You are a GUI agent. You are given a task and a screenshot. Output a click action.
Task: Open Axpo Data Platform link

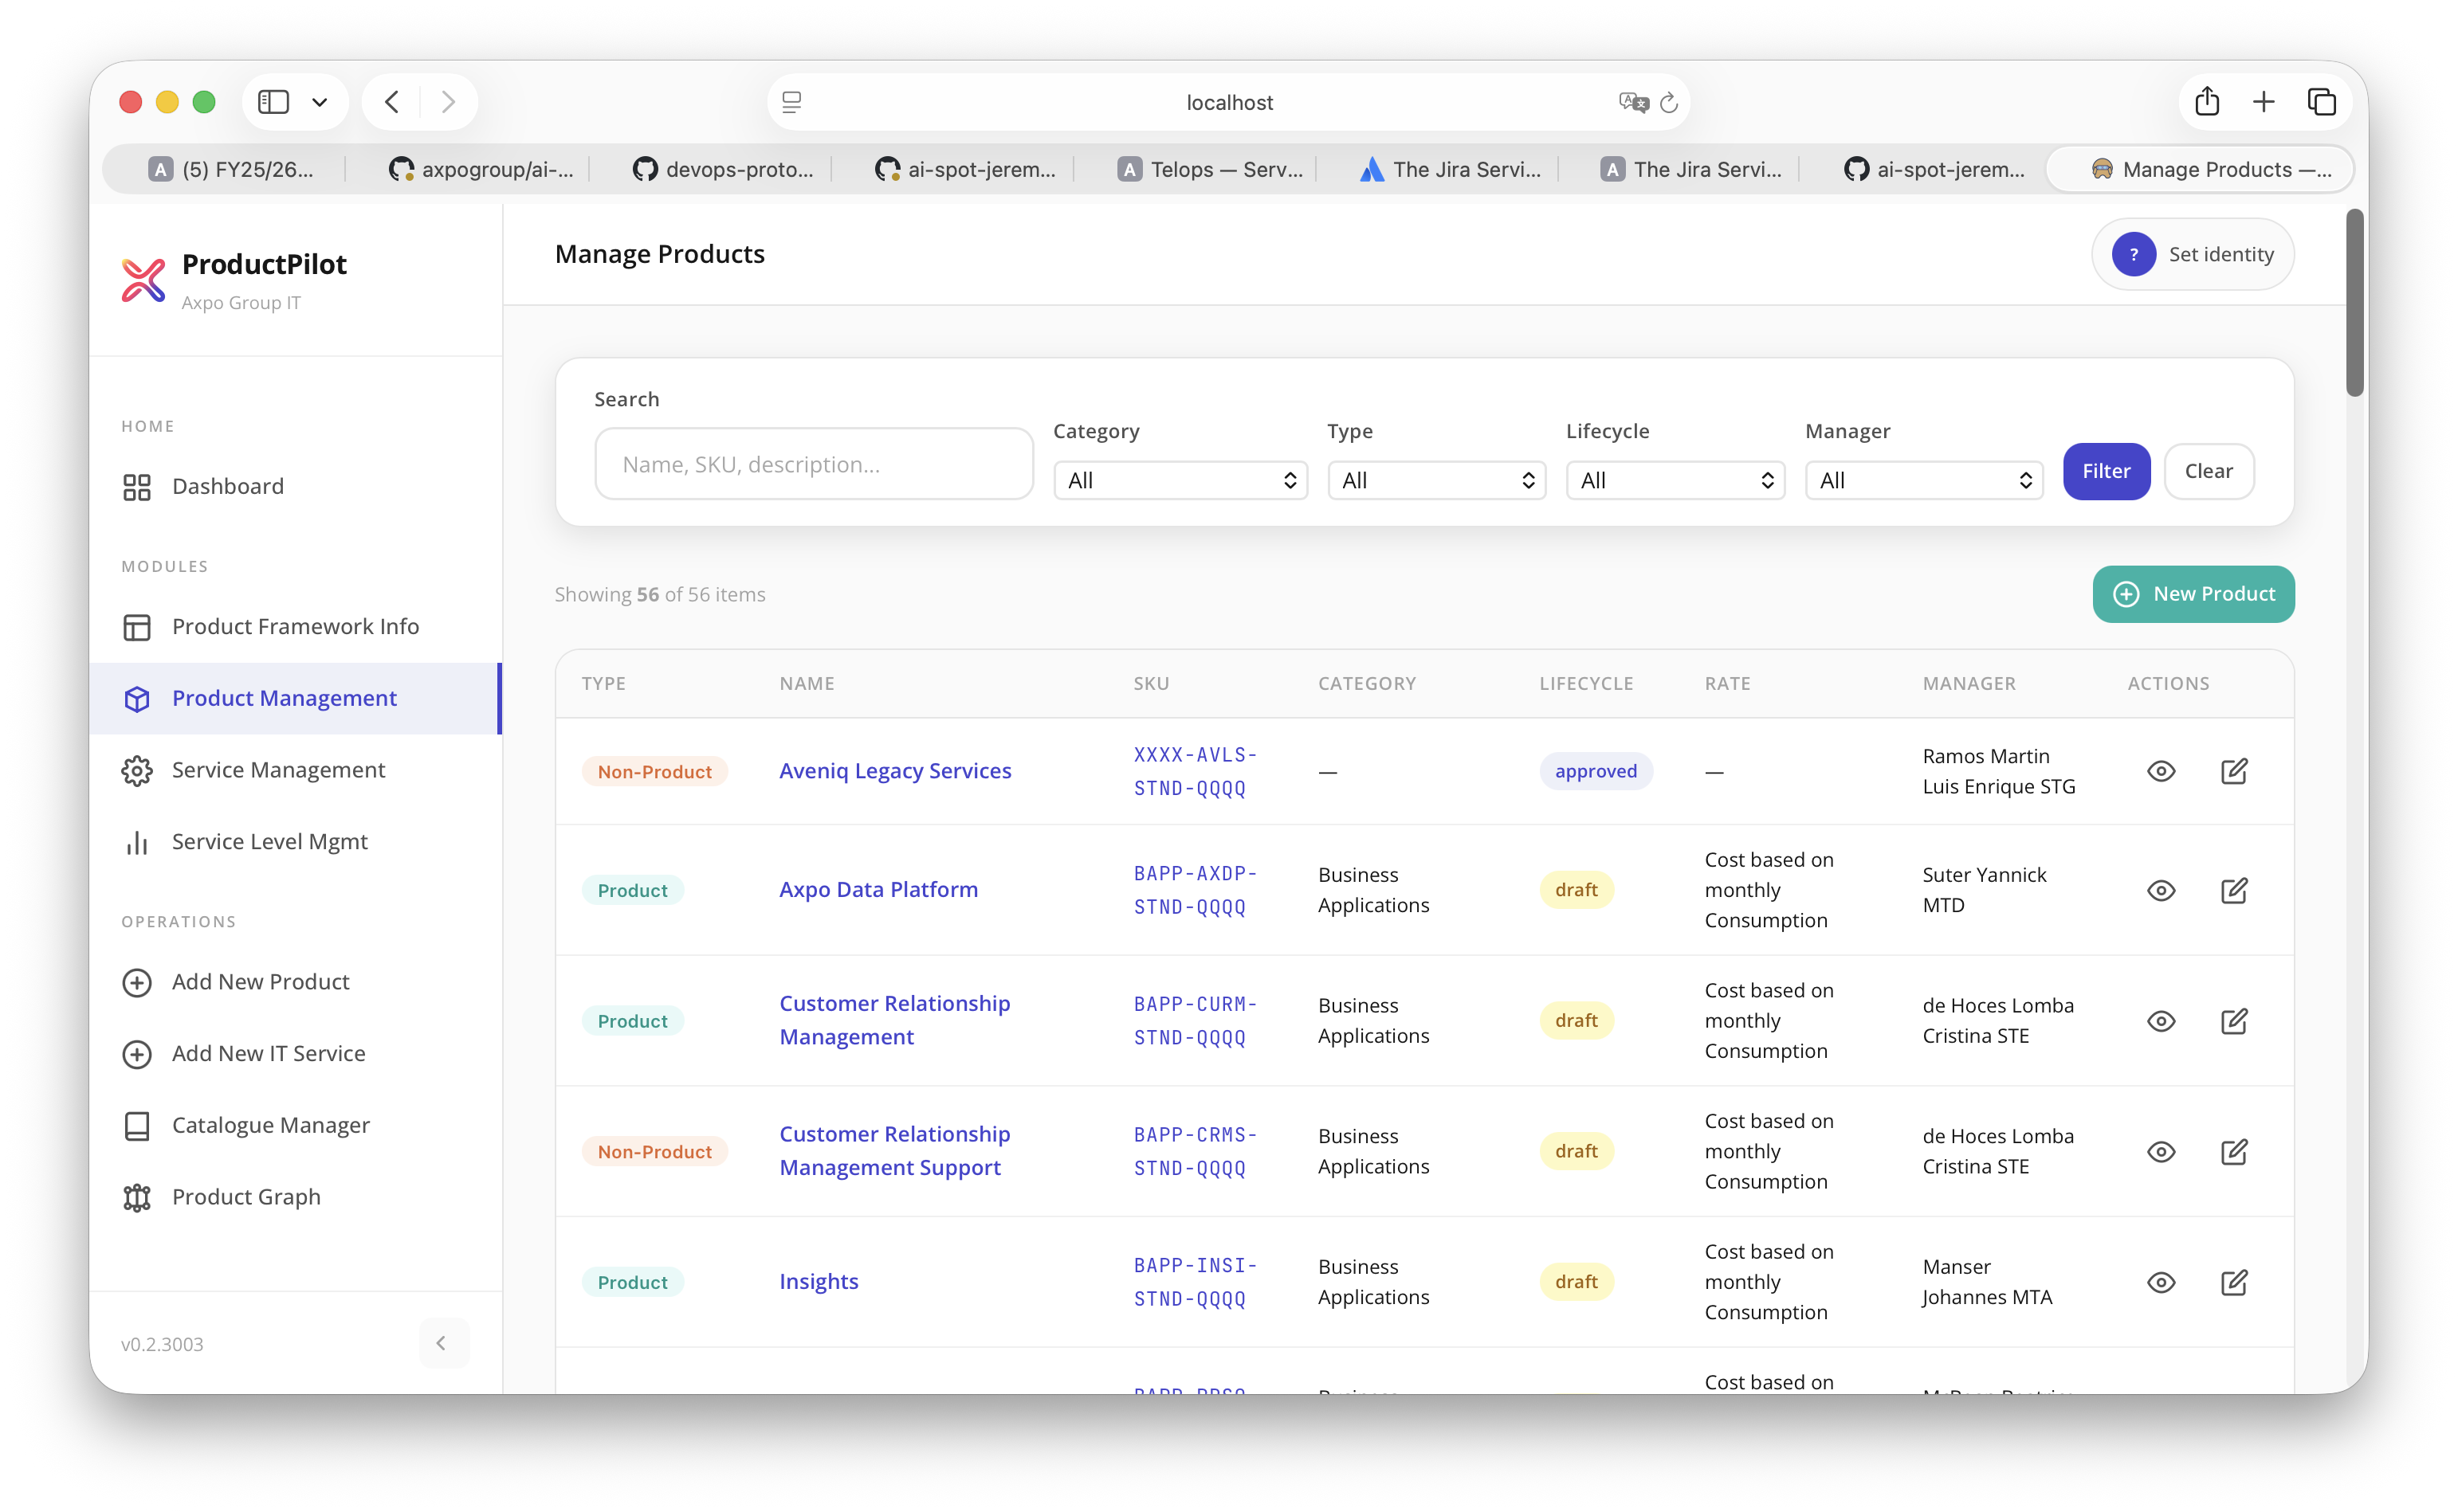[x=878, y=890]
